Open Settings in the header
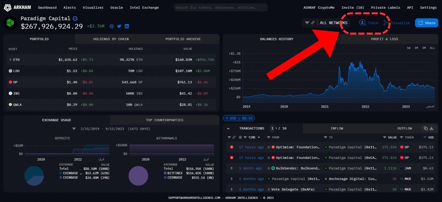The width and height of the screenshot is (442, 202). (x=428, y=7)
